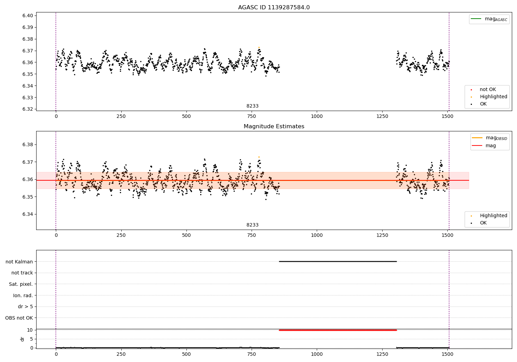
Task: Click the 1250 x-axis tick in middle plot
Action: point(382,235)
